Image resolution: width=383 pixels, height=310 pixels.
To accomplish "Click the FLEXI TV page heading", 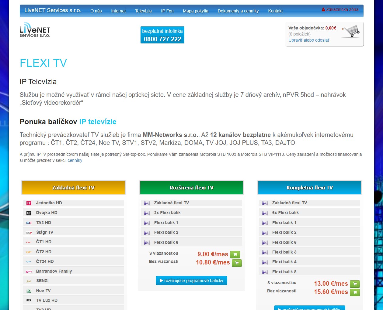I will pos(43,63).
